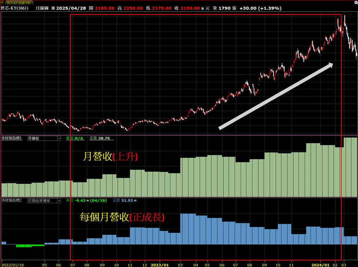Click the yellow 月營收 annotation text

point(97,157)
